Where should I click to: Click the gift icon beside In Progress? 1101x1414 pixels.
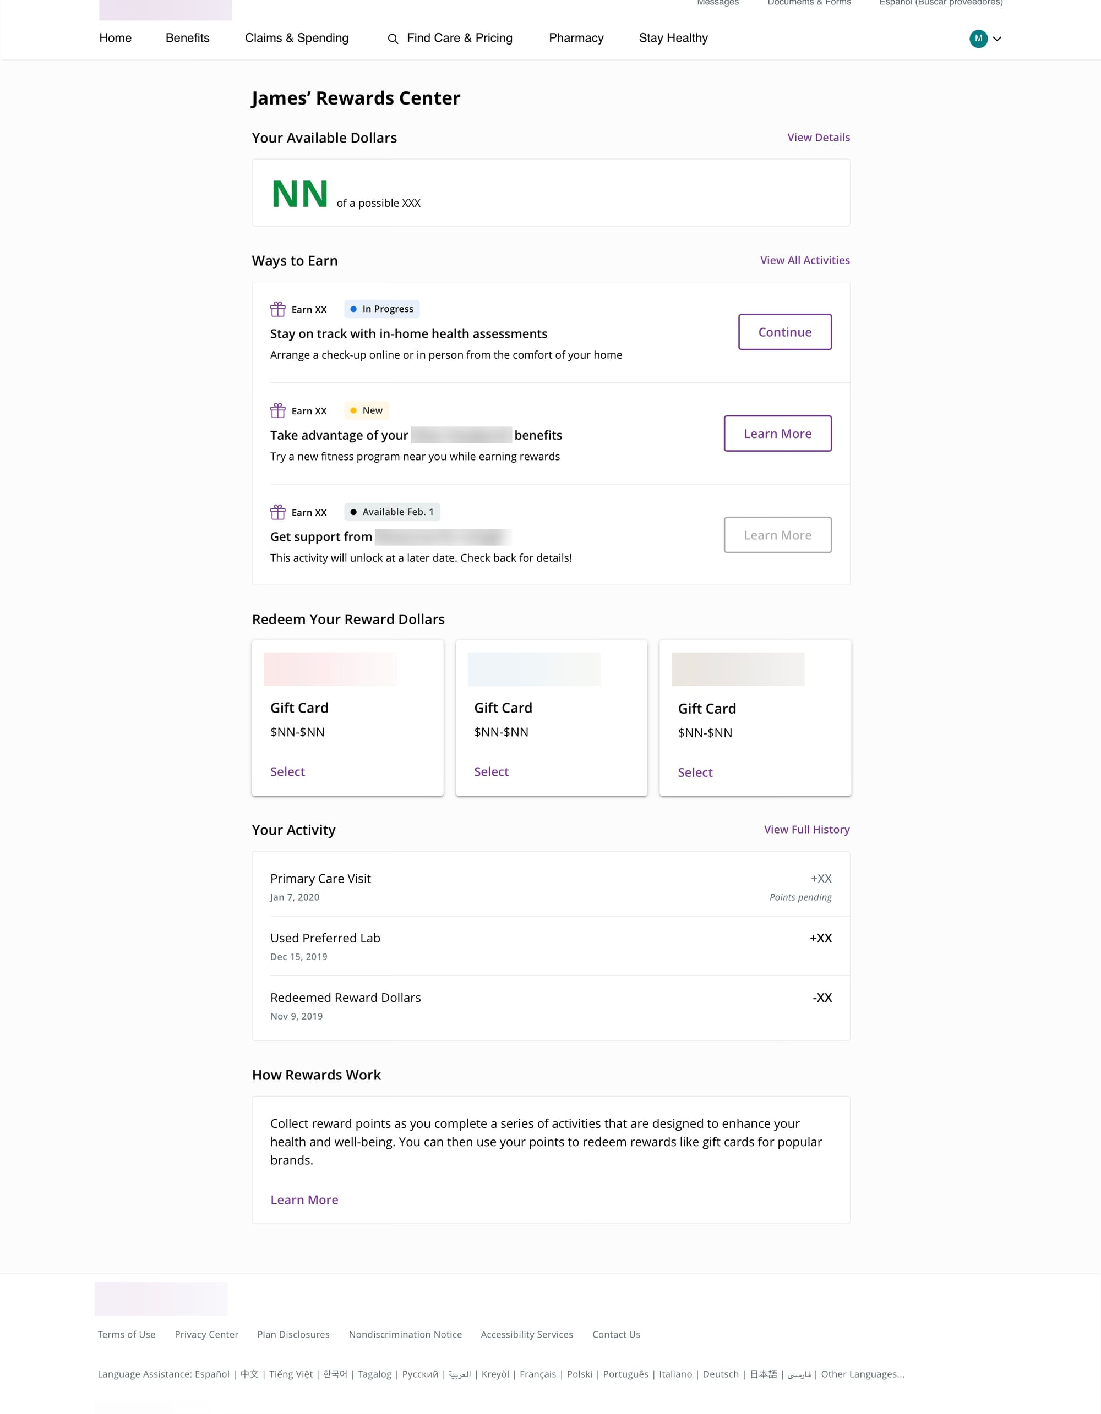[x=278, y=309]
